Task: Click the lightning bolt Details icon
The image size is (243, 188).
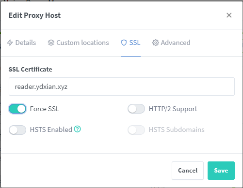Action: click(x=10, y=43)
